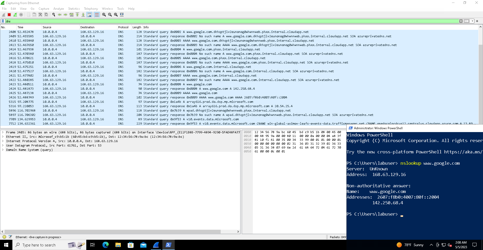This screenshot has width=483, height=250.
Task: Stop the live packet capture
Action: 9,15
